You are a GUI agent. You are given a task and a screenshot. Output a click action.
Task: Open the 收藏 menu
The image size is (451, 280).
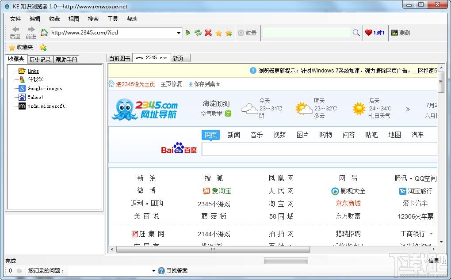point(54,19)
